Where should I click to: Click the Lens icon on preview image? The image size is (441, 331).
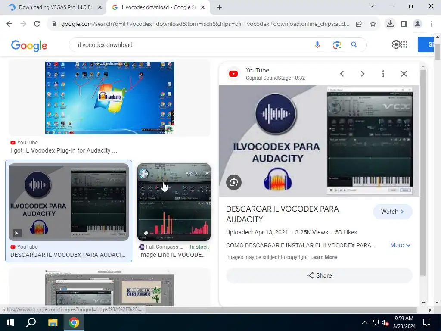tap(234, 183)
